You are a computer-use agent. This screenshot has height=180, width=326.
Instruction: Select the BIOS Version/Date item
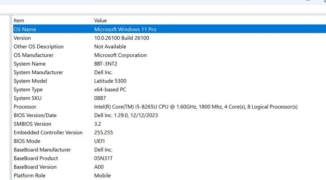click(x=35, y=115)
